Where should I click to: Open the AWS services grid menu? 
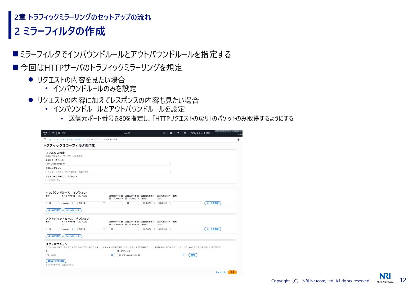pos(53,133)
